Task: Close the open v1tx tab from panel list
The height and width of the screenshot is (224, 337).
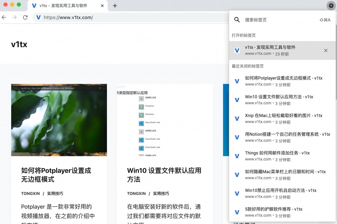Action: pos(325,50)
